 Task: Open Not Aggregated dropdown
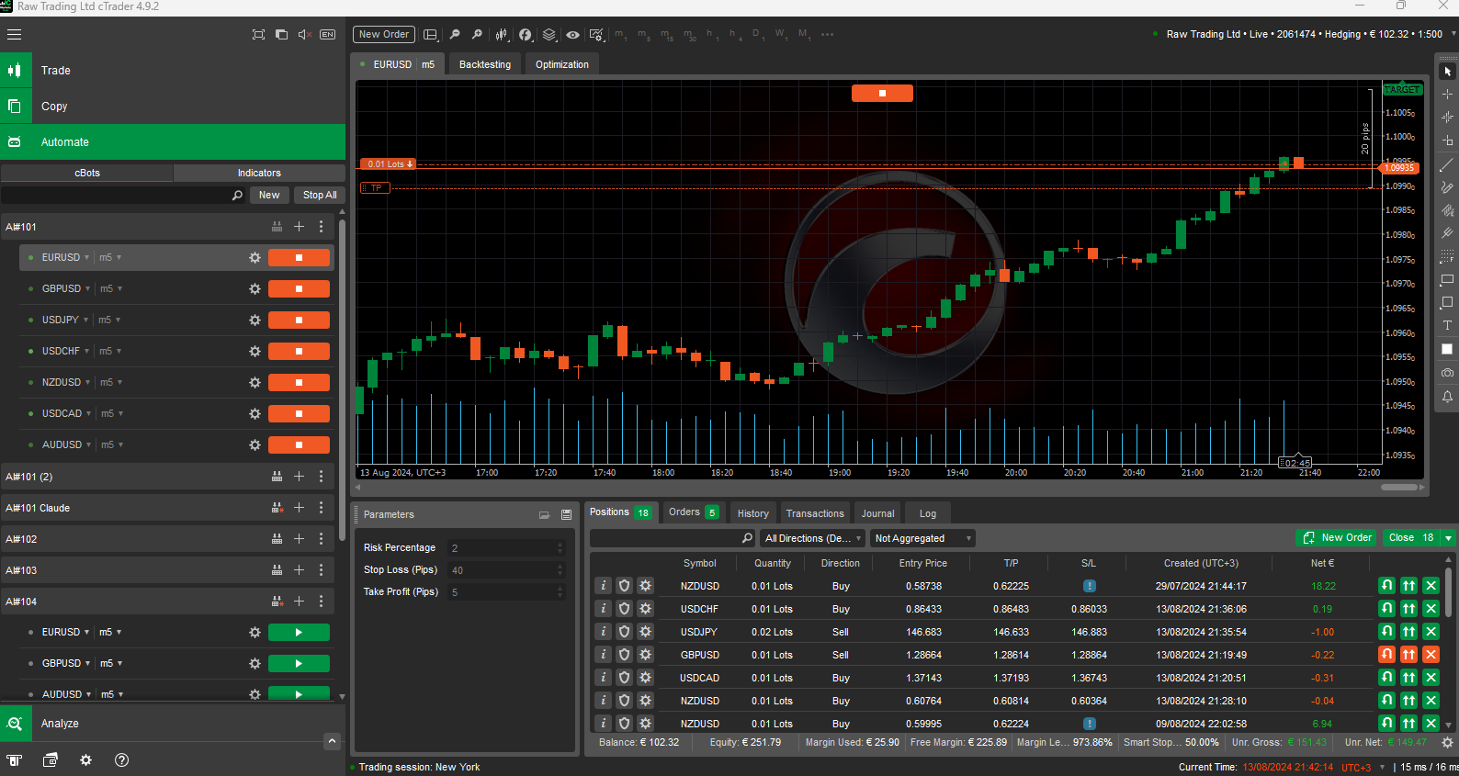tap(922, 538)
